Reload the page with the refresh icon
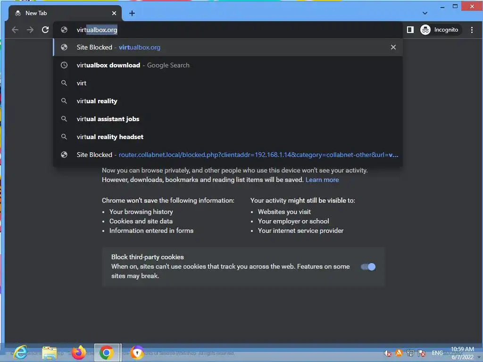Image resolution: width=483 pixels, height=362 pixels. click(x=45, y=30)
